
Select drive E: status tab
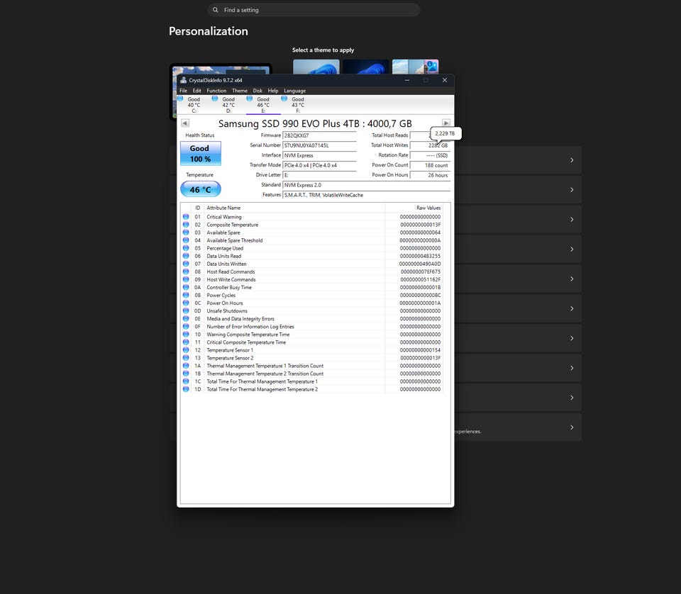pos(263,105)
